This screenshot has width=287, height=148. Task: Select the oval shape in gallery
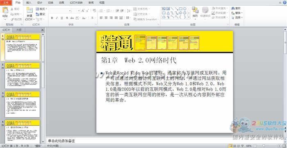point(185,9)
